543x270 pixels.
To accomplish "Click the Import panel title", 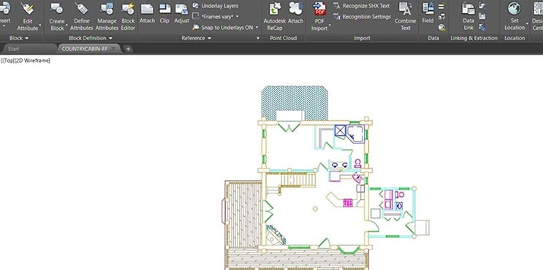I will point(362,38).
